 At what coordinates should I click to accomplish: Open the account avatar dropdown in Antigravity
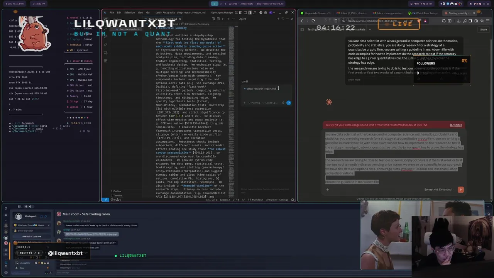(x=272, y=13)
